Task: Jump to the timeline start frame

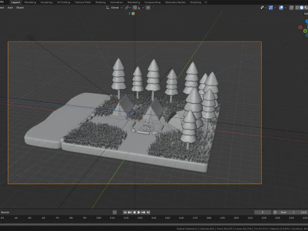Action: click(x=125, y=212)
